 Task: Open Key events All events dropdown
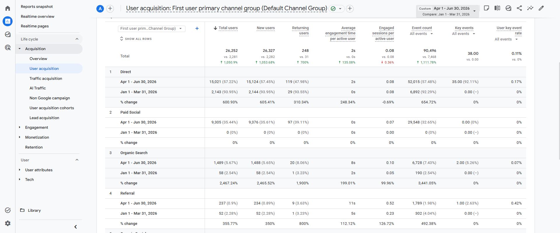click(464, 34)
